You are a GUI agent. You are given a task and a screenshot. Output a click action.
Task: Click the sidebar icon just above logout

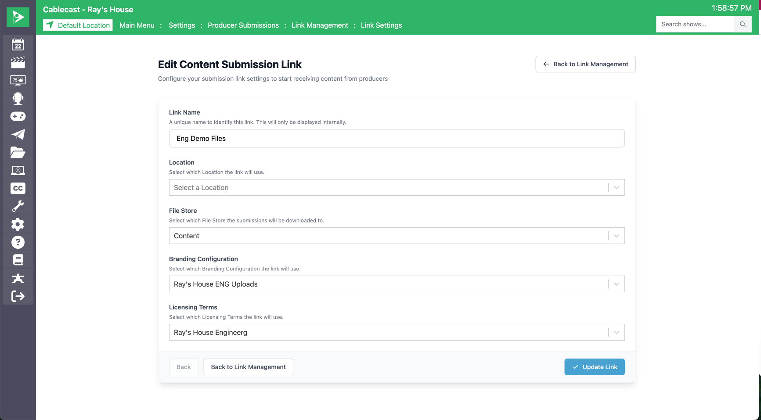click(x=18, y=278)
